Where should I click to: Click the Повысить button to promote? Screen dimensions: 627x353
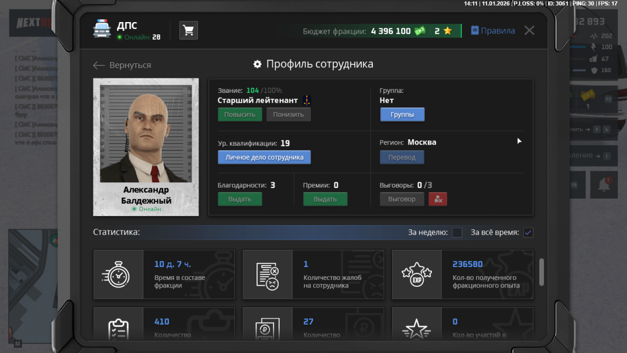[239, 114]
